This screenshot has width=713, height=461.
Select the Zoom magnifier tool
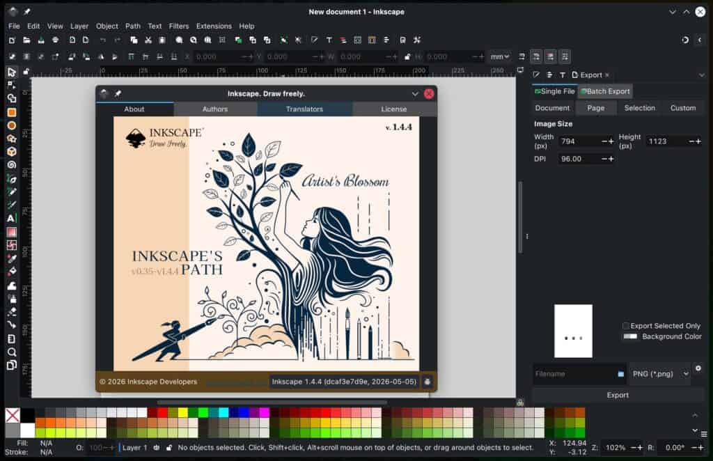click(x=11, y=352)
